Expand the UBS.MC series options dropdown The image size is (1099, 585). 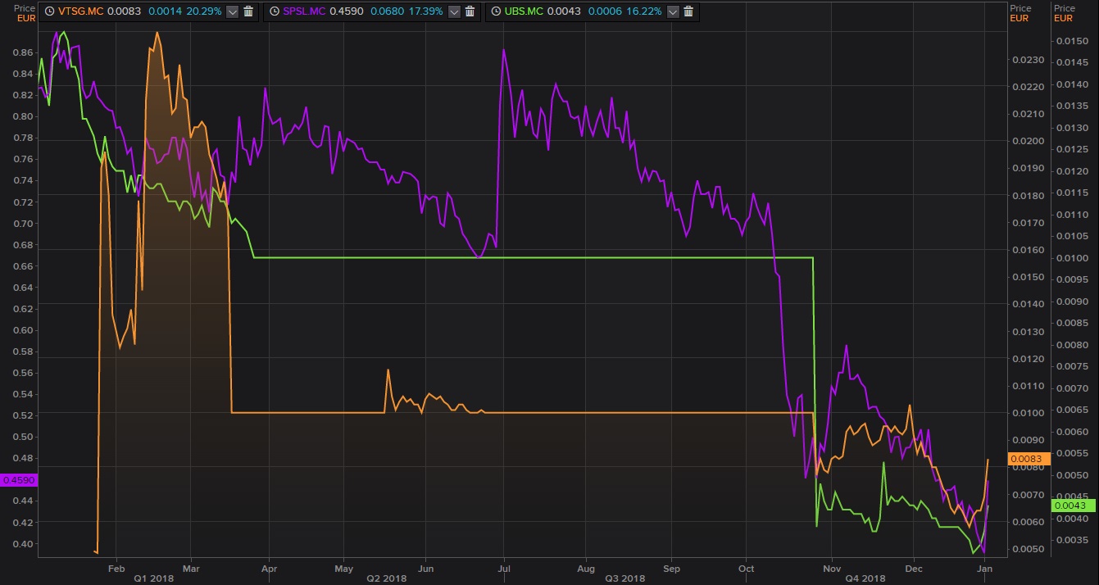pyautogui.click(x=674, y=11)
